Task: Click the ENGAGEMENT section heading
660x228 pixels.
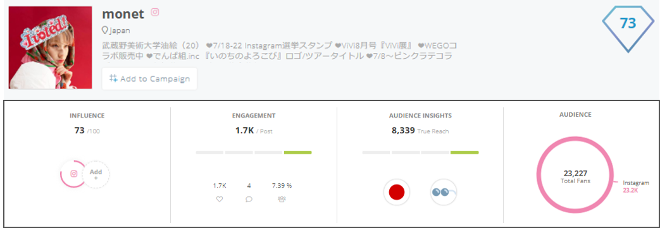Action: coord(254,116)
